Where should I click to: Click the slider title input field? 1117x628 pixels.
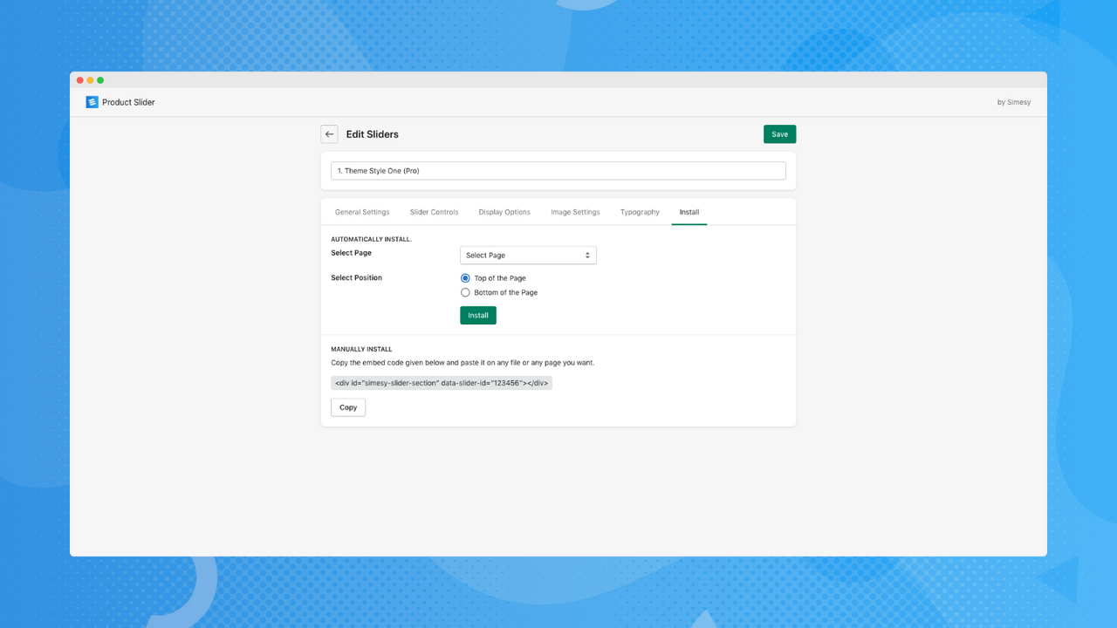click(558, 171)
